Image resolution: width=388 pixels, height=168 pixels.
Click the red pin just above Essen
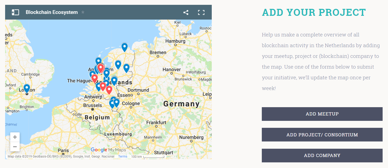click(109, 90)
